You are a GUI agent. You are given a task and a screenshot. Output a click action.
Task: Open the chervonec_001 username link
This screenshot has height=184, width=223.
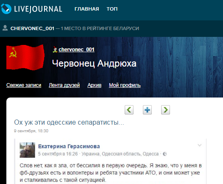click(76, 50)
